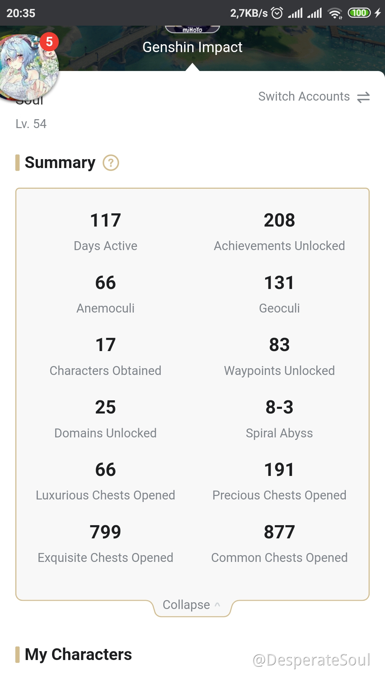Tap the switch accounts arrows icon

point(363,97)
